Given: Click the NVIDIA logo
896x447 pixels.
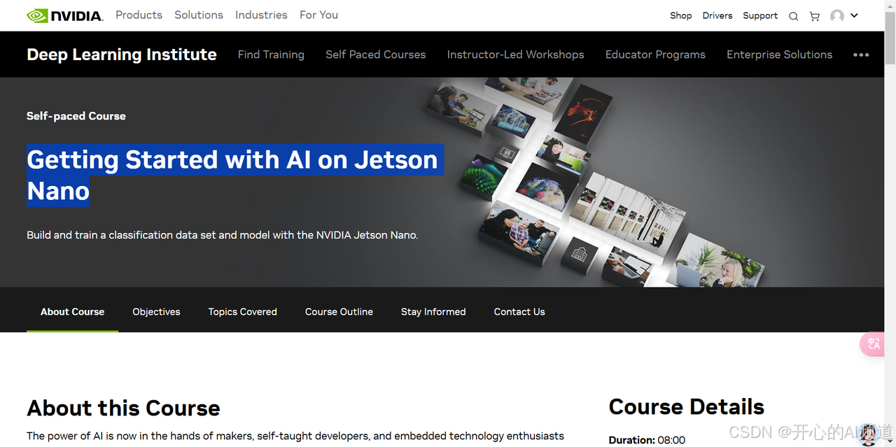Looking at the screenshot, I should [65, 15].
